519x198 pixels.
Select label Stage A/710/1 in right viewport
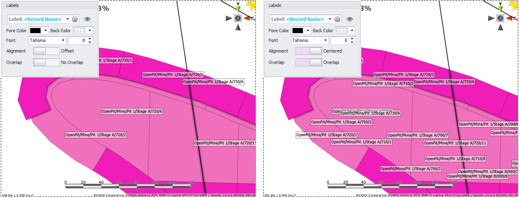coord(362,142)
